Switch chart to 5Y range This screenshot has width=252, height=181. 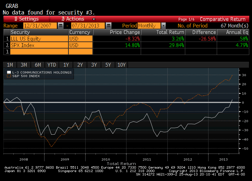[x=108, y=65]
